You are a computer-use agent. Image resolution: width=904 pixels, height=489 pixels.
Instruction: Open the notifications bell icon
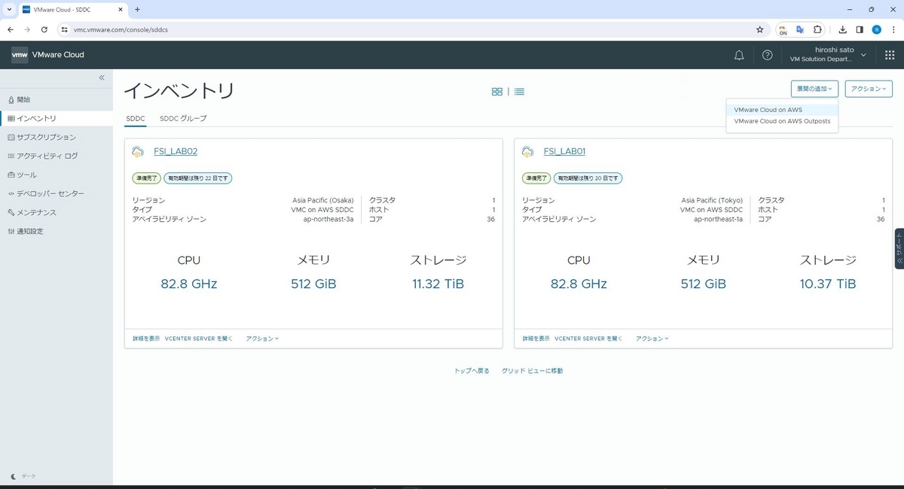pos(739,55)
